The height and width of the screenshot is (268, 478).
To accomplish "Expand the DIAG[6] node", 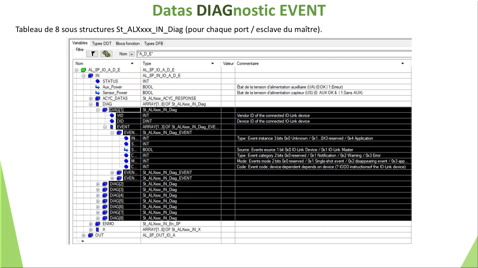I will (x=98, y=207).
